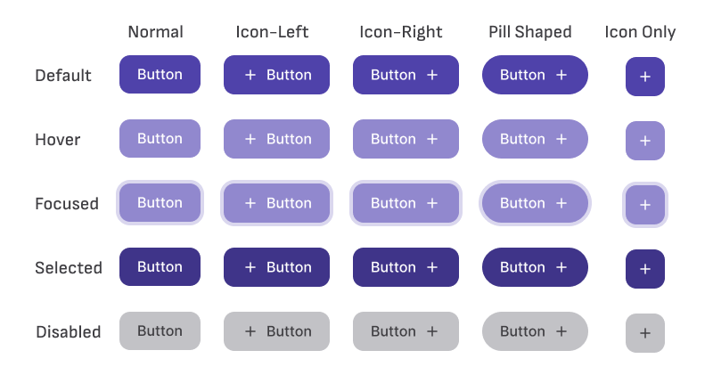
Task: Click the Disabled icon-only plus button
Action: 645,333
